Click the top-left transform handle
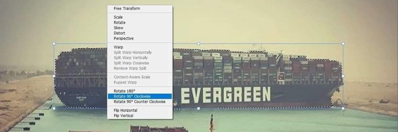Screen dimensions: 398x132 54,44
